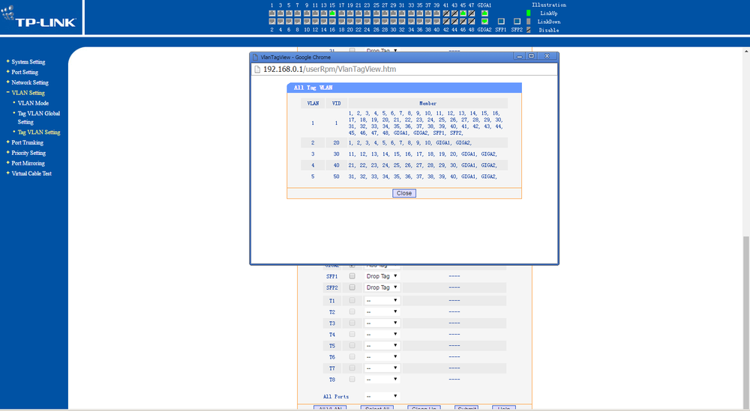
Task: Click the SFP2 port icon
Action: [517, 22]
